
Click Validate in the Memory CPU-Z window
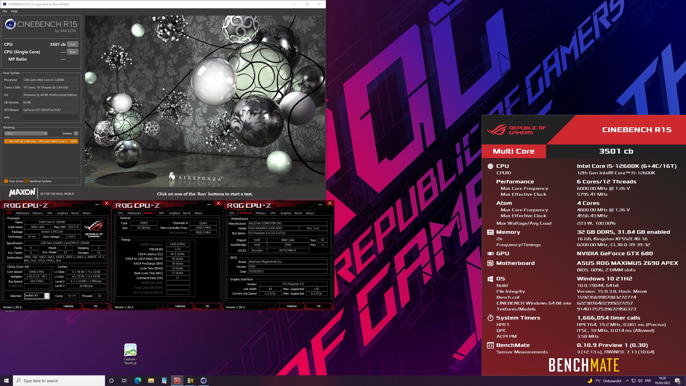[x=180, y=306]
